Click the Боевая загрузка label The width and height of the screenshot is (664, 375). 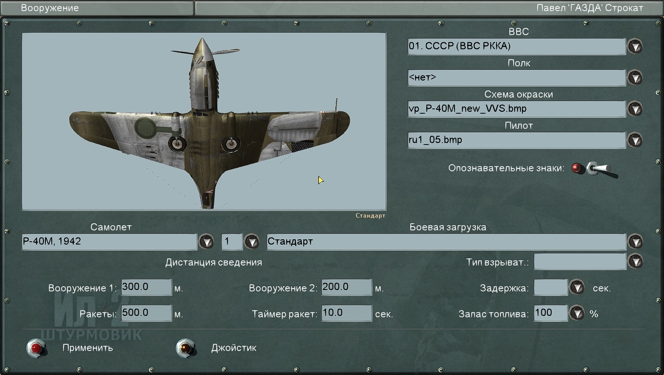click(x=448, y=227)
